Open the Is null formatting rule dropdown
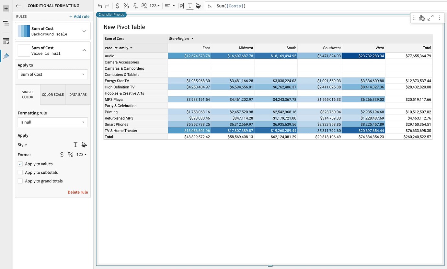Screen dimensions: 447x269 (52, 122)
